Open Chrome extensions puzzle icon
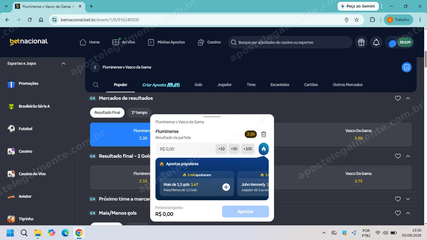Screen dimensions: 427x240 click(372, 20)
